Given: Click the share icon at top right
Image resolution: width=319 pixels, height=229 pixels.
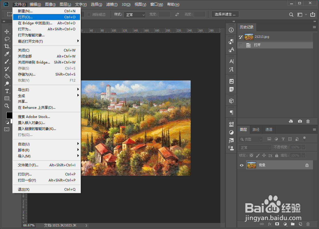Looking at the screenshot, I should 312,15.
